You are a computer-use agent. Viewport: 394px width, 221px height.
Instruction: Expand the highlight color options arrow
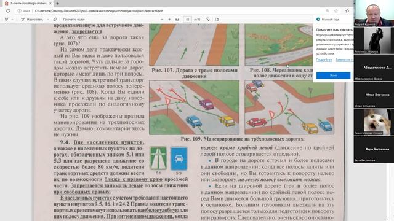tap(12, 19)
